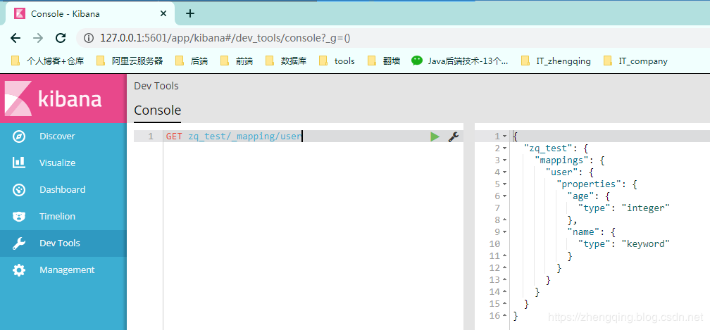Open the WeChat Java后端技术 bookmark
The height and width of the screenshot is (330, 710).
[x=459, y=61]
